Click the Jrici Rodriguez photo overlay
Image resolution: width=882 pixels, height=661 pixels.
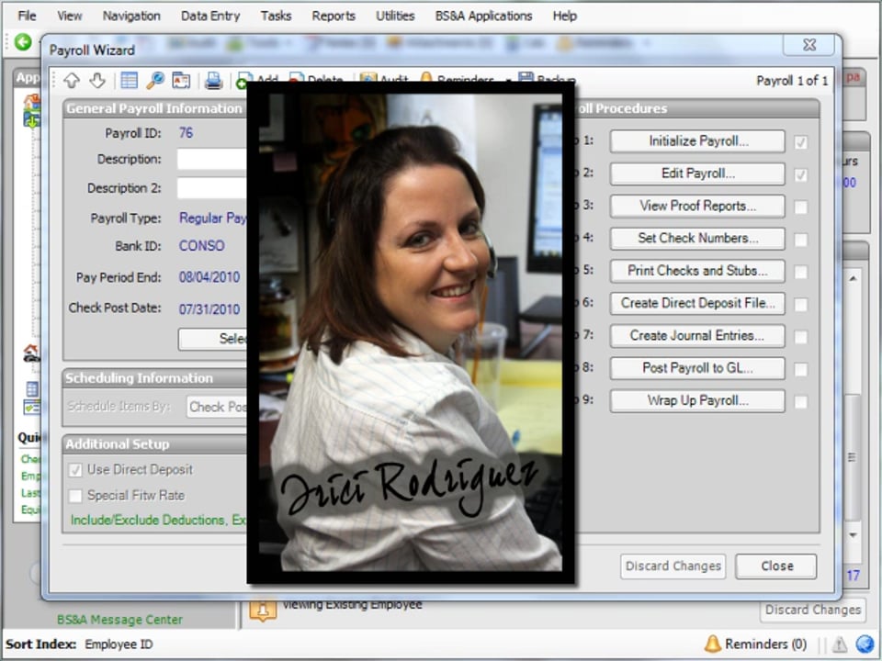pos(411,332)
